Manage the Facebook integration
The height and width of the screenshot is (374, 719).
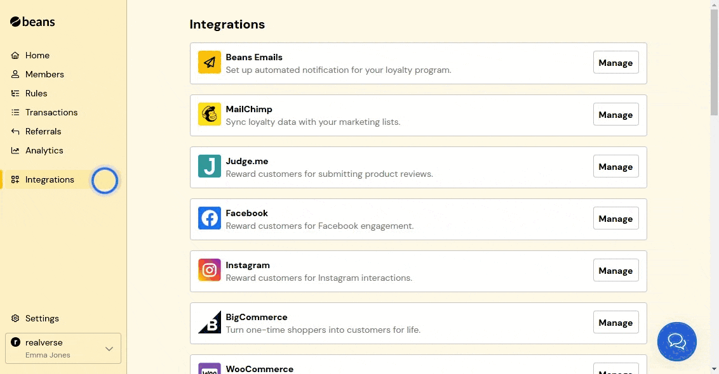click(616, 218)
